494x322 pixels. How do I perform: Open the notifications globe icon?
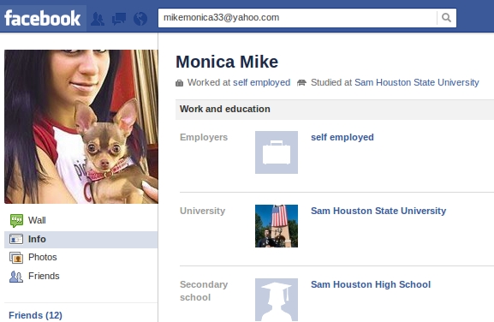[x=140, y=19]
